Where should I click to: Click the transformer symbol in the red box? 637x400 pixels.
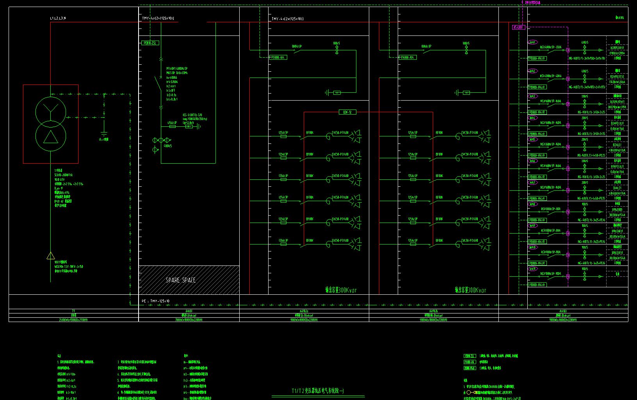(51, 124)
